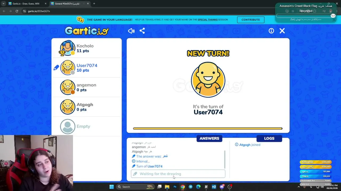
Task: Reload the page
Action: click(17, 11)
